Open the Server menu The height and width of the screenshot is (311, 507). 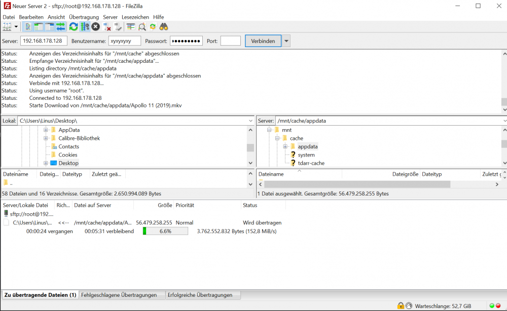click(110, 17)
